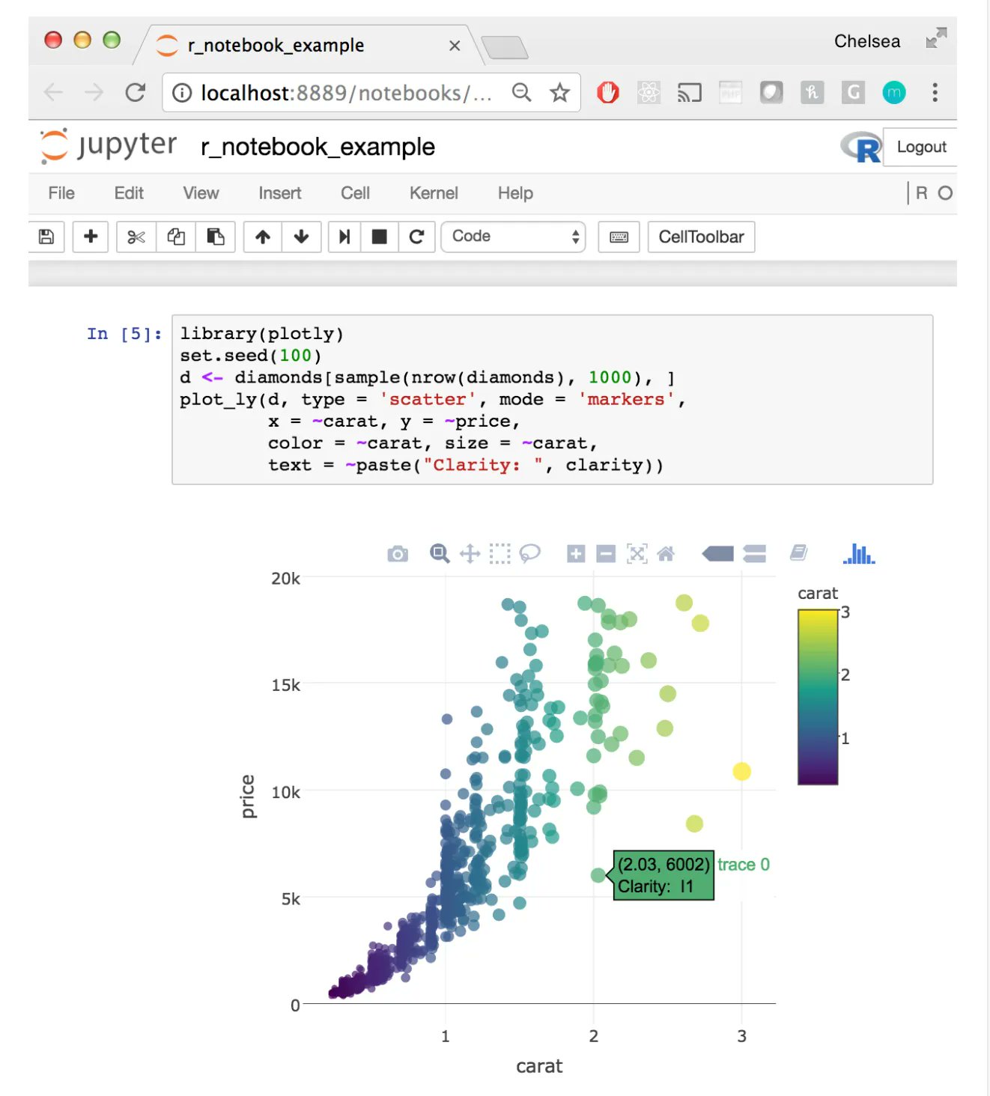Open a new browser tab
Image resolution: width=990 pixels, height=1096 pixels.
505,47
